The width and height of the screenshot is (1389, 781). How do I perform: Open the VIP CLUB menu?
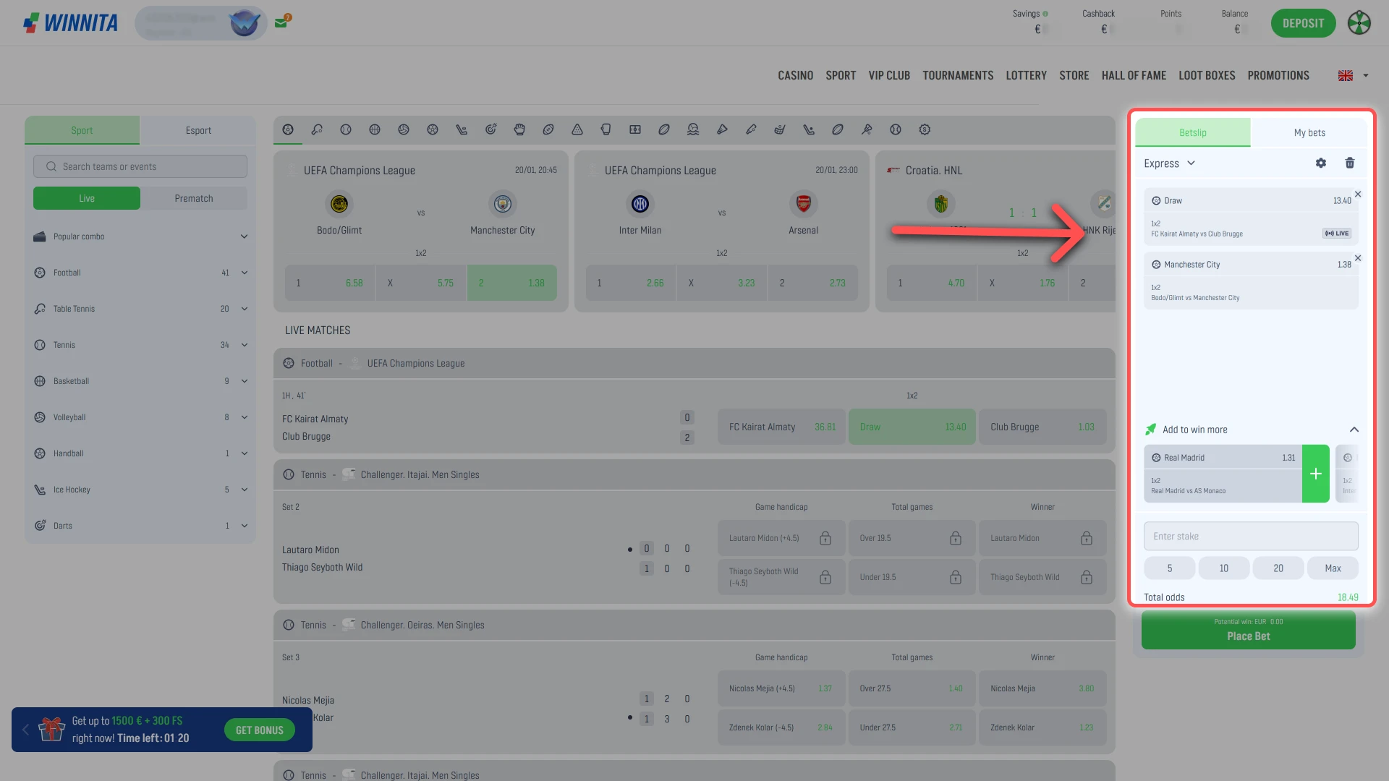coord(889,75)
